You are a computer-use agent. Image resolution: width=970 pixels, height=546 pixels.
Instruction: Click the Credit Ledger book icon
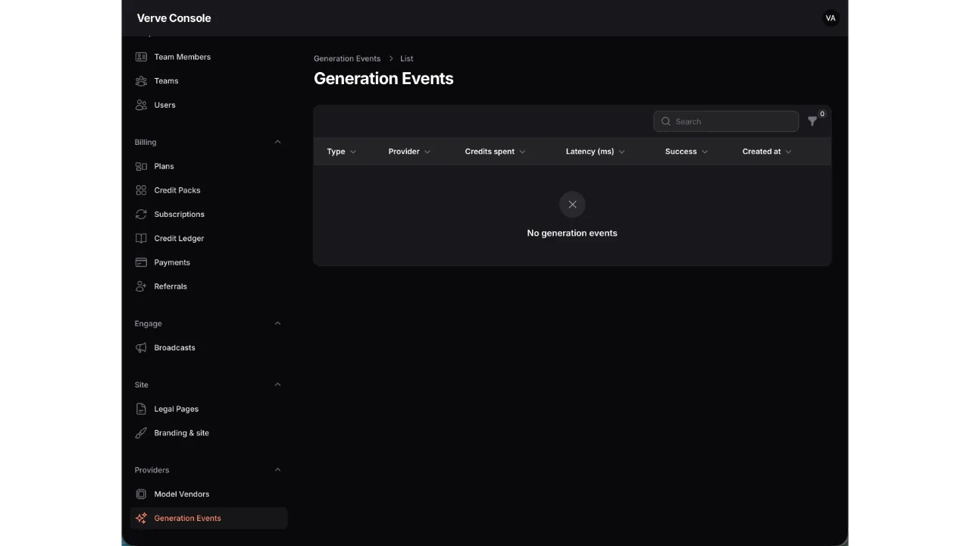tap(141, 238)
